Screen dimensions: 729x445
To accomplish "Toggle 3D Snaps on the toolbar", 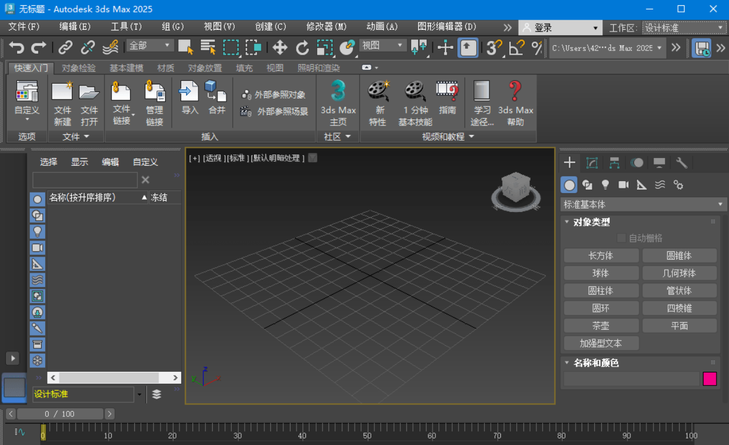I will 493,48.
